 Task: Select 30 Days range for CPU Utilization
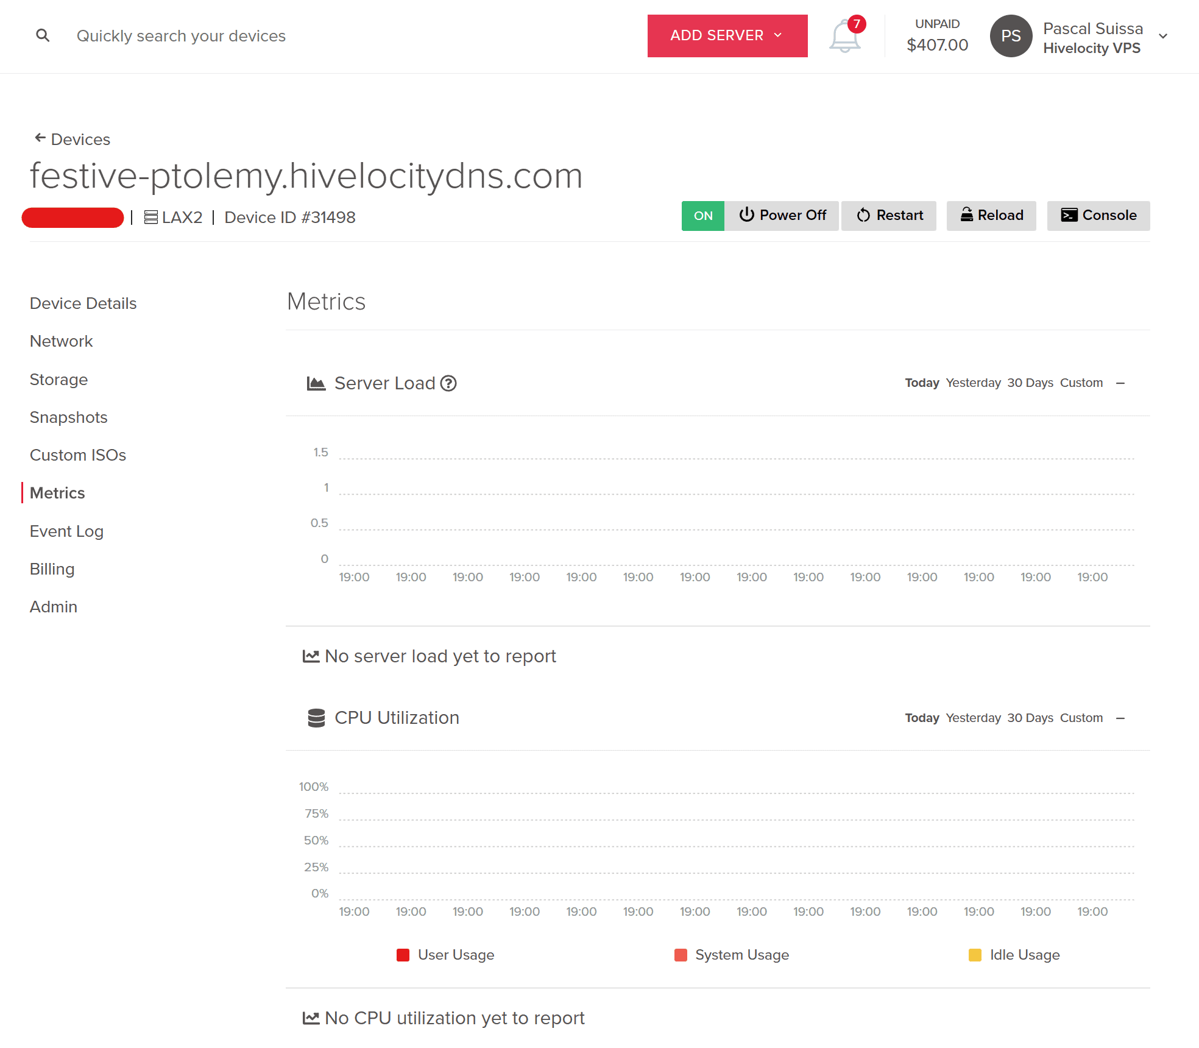[x=1030, y=718]
